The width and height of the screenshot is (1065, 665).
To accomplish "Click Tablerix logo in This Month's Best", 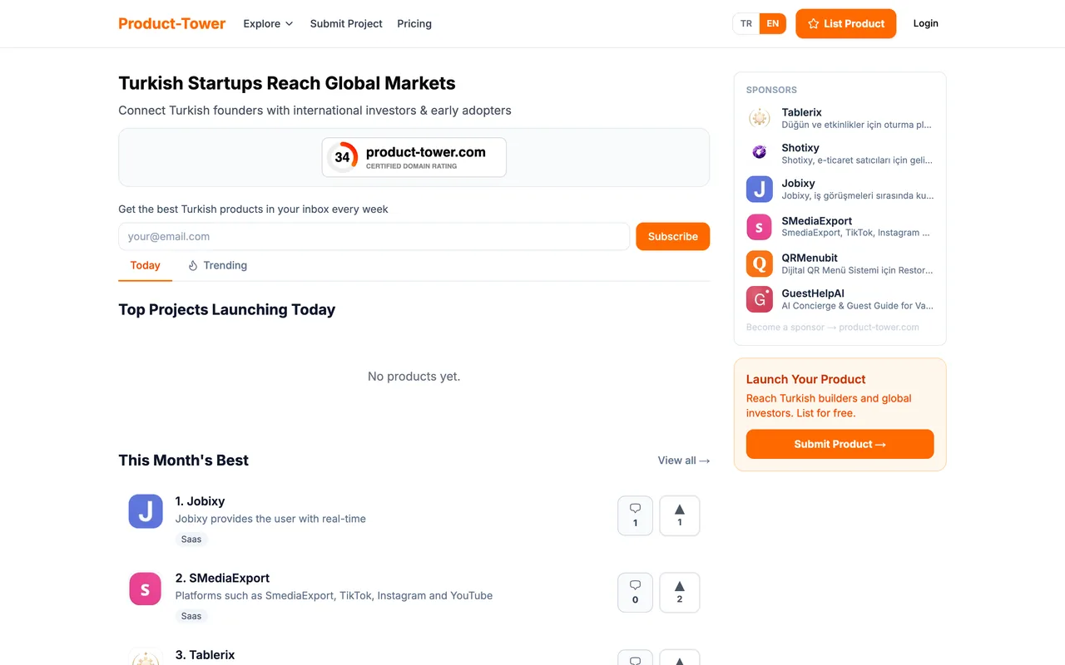I will (x=146, y=657).
